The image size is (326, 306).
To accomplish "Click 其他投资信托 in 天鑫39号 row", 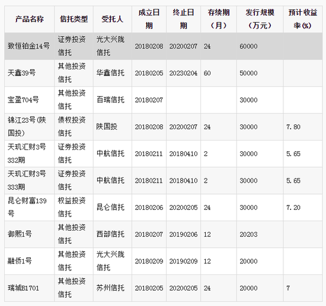I will click(x=72, y=73).
